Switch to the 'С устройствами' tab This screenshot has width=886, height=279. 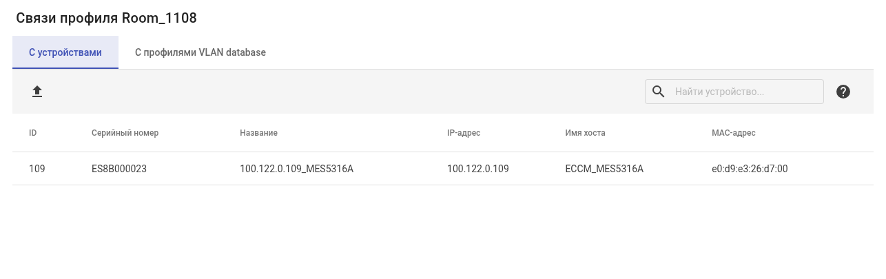65,52
